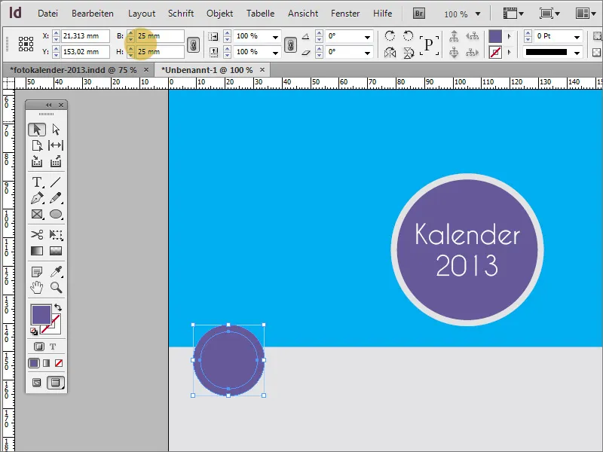Select the Zoom tool
Image resolution: width=603 pixels, height=452 pixels.
coord(56,288)
